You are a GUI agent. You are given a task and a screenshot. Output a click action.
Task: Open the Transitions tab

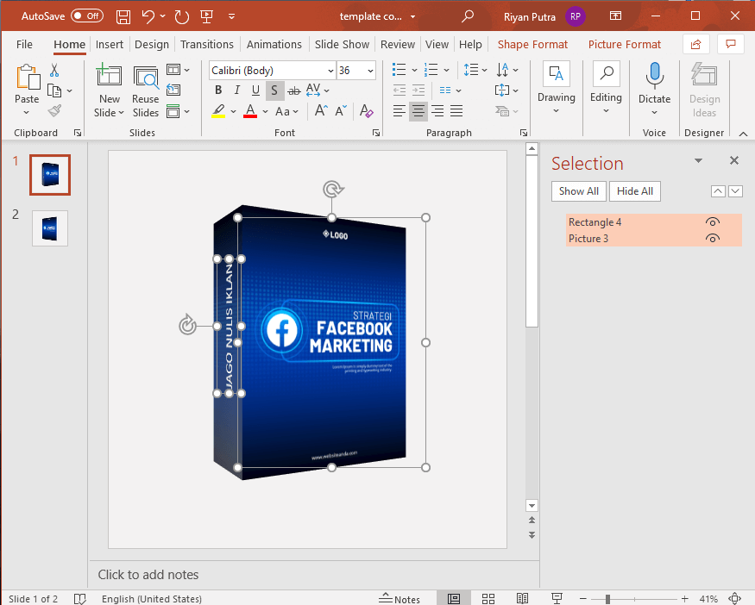click(206, 44)
